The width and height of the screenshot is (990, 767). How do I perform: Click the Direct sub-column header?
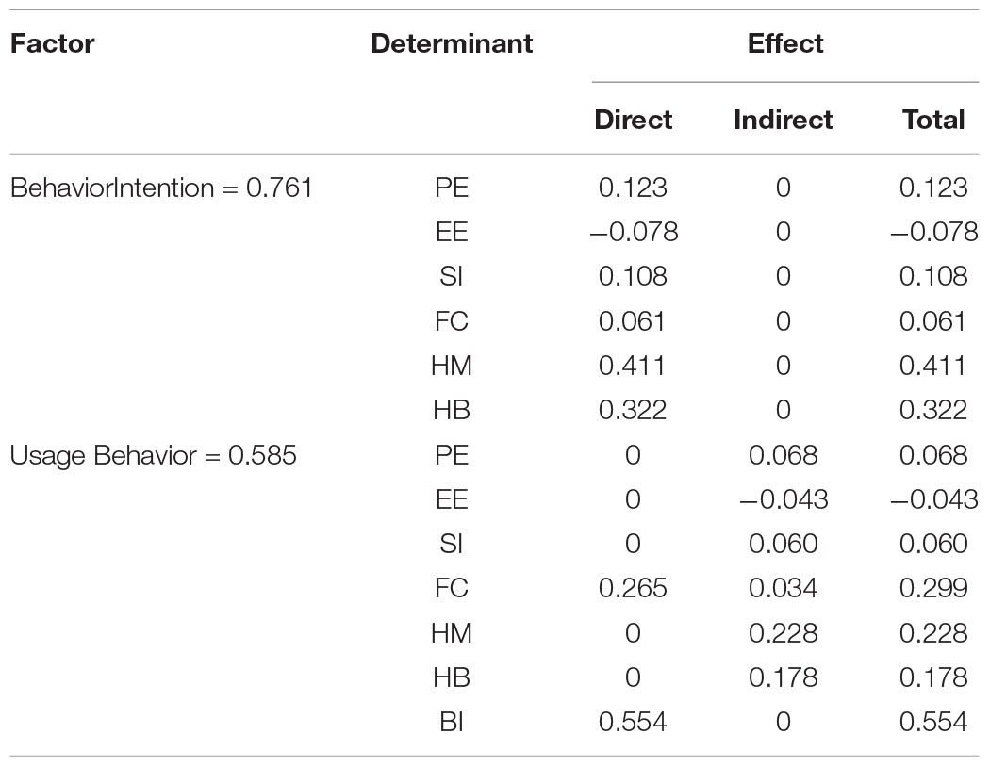[x=633, y=120]
